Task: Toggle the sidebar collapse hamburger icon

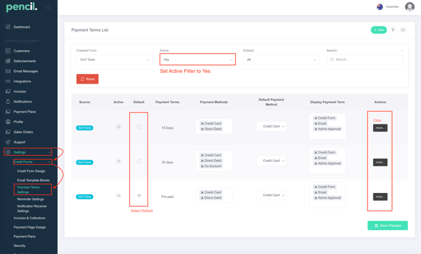Action: (48, 8)
